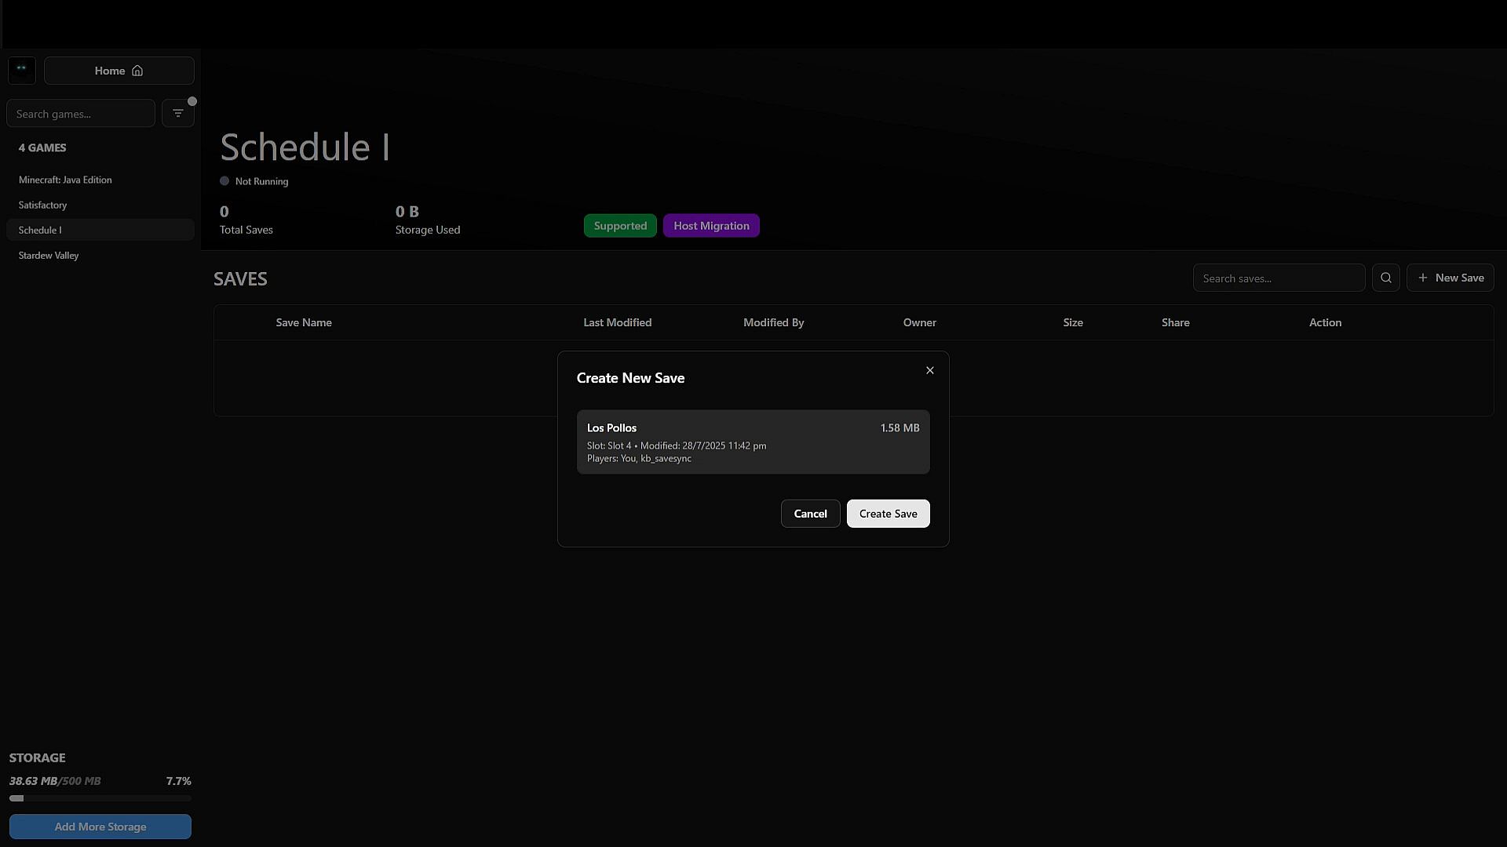Click the Host Migration badge
This screenshot has height=847, width=1507.
711,226
